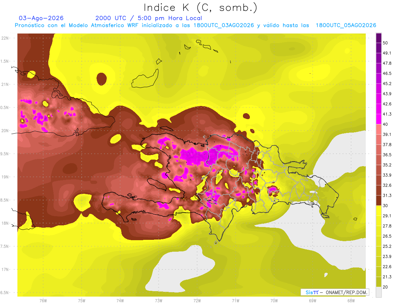Viewport: 394px width, 305px height.
Task: Click the color scale value "42.6"
Action: (387, 104)
